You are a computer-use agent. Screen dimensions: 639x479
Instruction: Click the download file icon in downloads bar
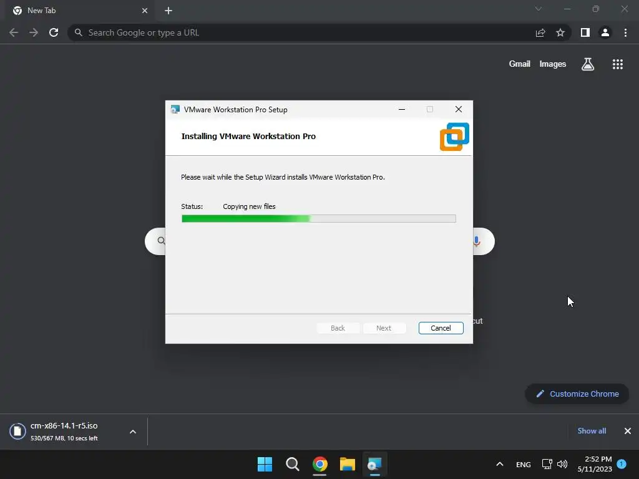tap(17, 432)
